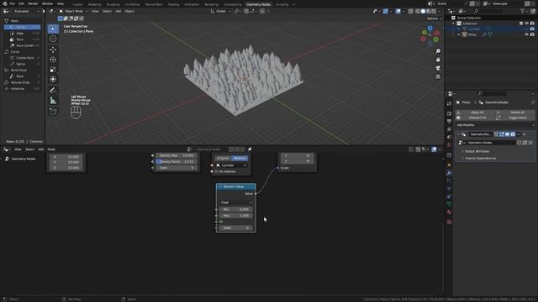Click the Viewport Vis button
538x302 pixels.
point(477,117)
